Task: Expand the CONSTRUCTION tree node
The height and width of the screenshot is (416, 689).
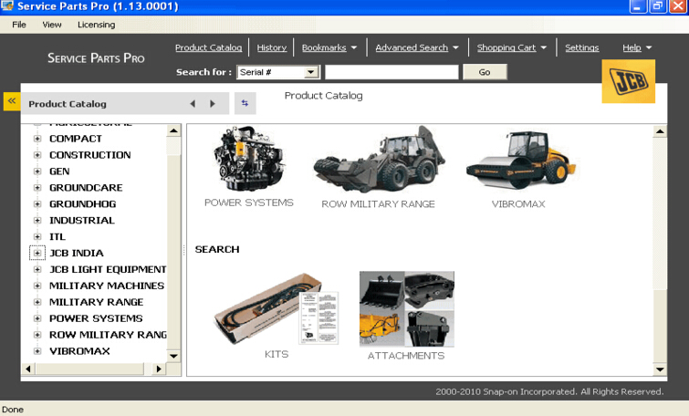Action: (37, 155)
